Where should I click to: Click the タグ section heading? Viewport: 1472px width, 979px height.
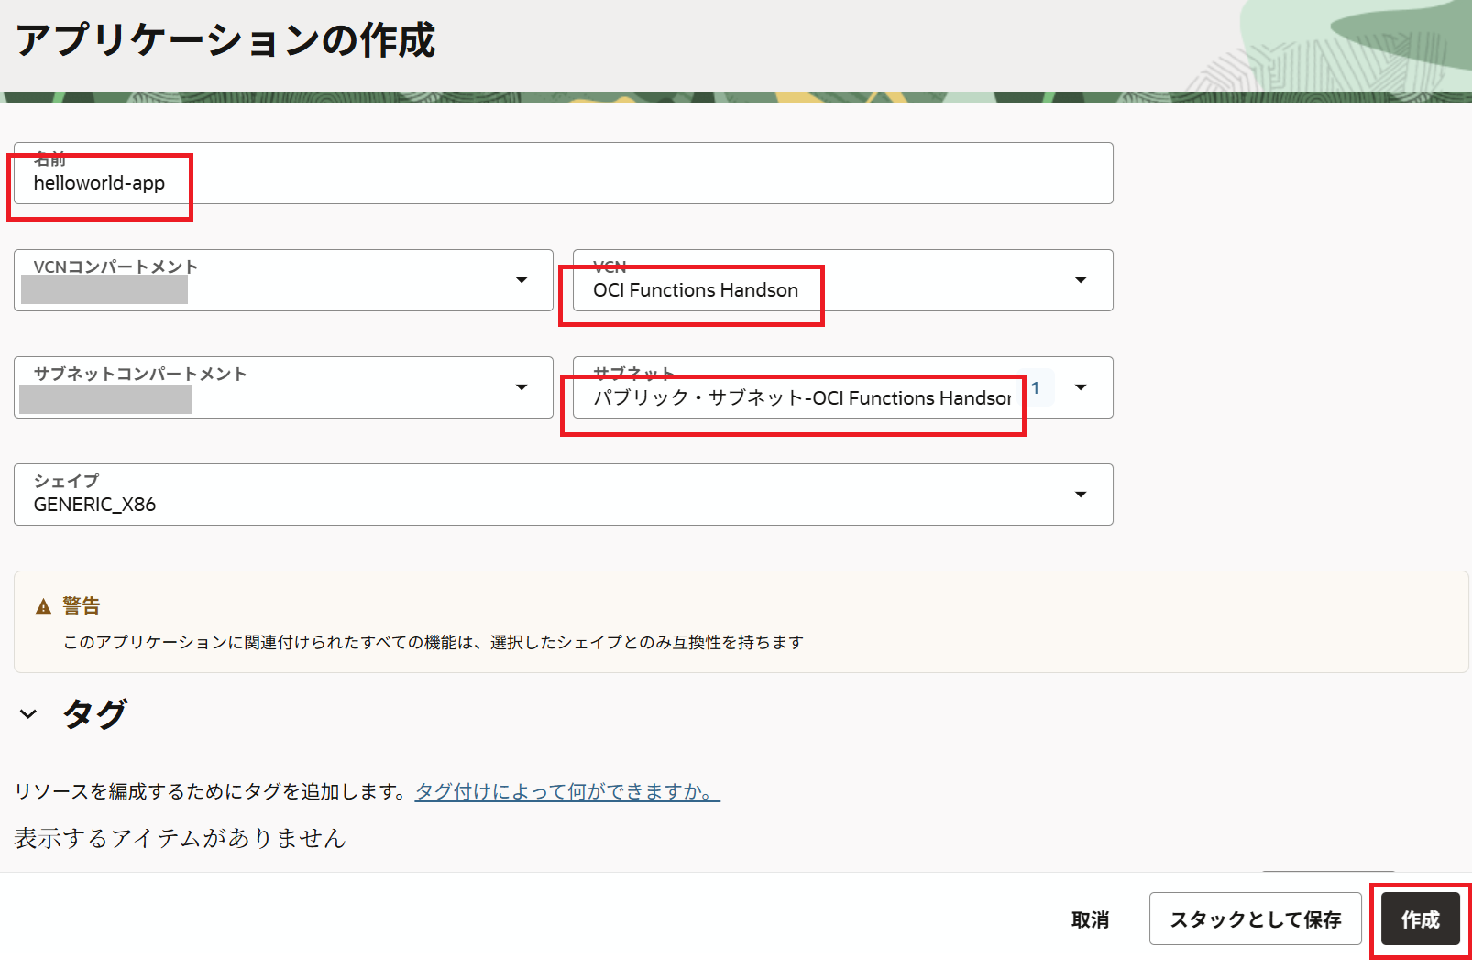[94, 714]
